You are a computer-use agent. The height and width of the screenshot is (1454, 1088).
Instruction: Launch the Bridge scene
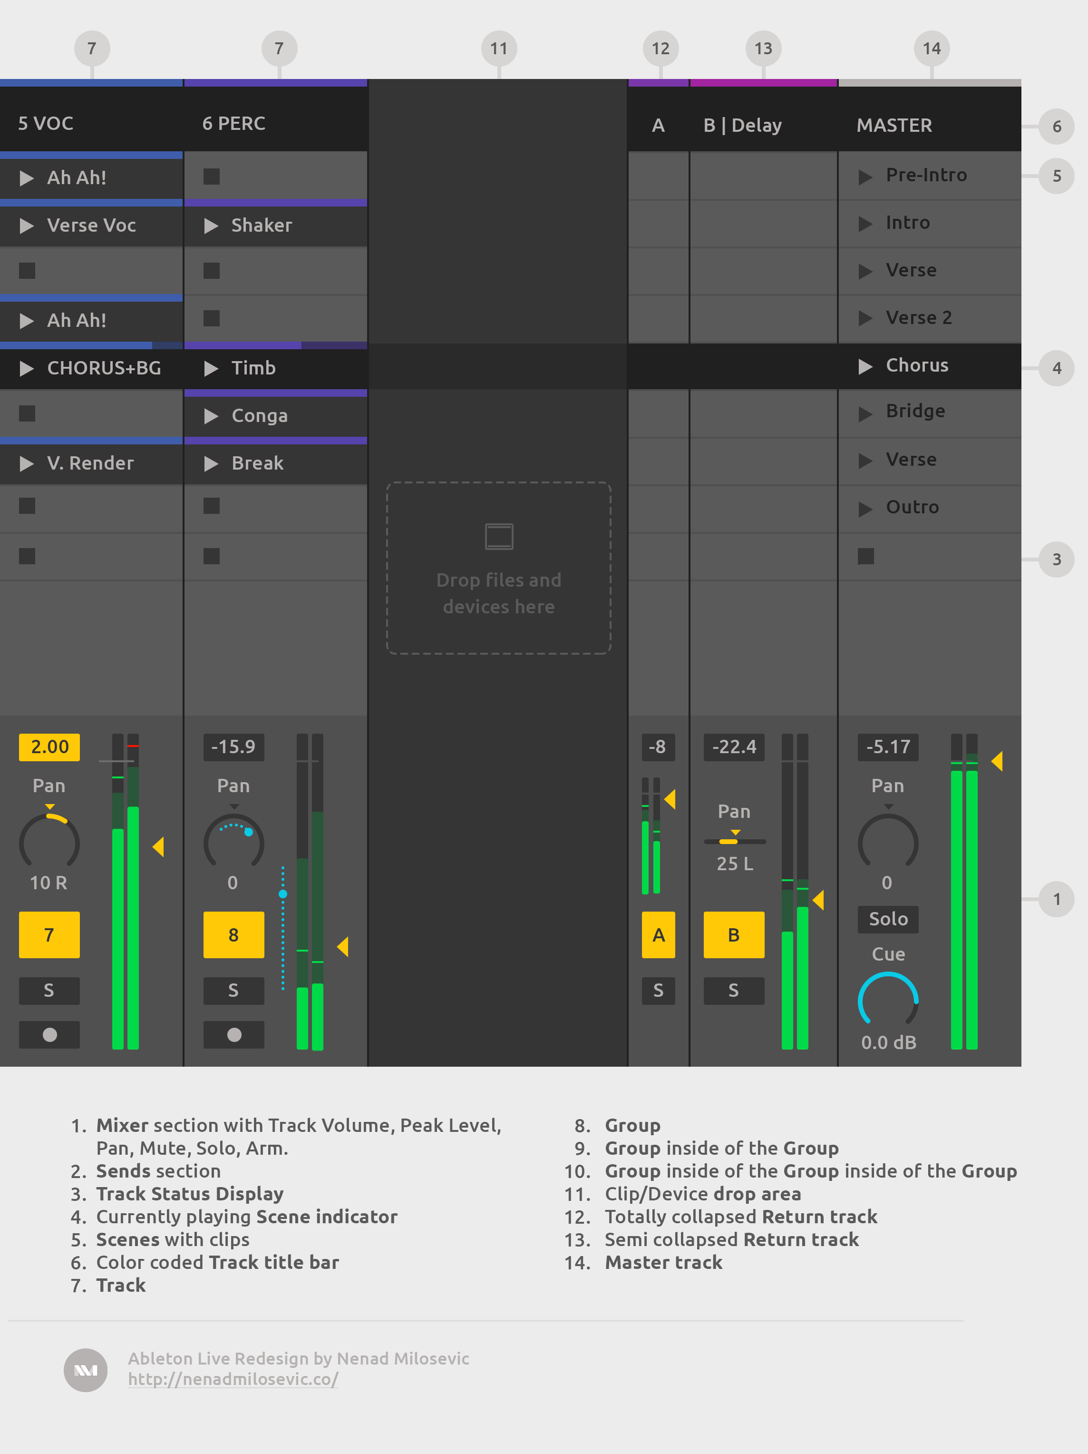point(915,411)
